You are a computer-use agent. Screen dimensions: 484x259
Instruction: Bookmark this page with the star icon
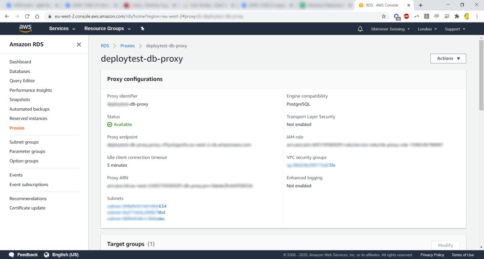point(384,17)
